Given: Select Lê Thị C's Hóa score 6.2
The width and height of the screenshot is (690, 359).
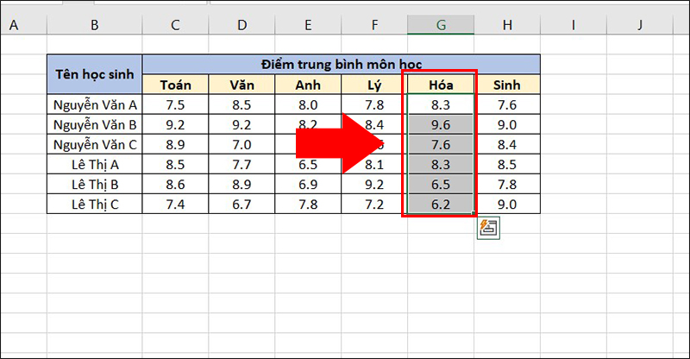Looking at the screenshot, I should pos(441,204).
